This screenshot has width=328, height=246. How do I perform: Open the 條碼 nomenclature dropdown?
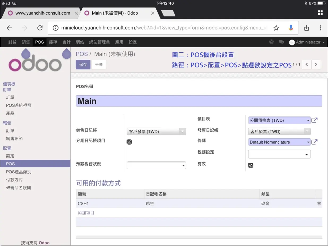[279, 142]
